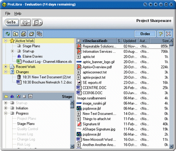176x151 pixels.
Task: Select Risk Log under Progress
Action: point(24,145)
